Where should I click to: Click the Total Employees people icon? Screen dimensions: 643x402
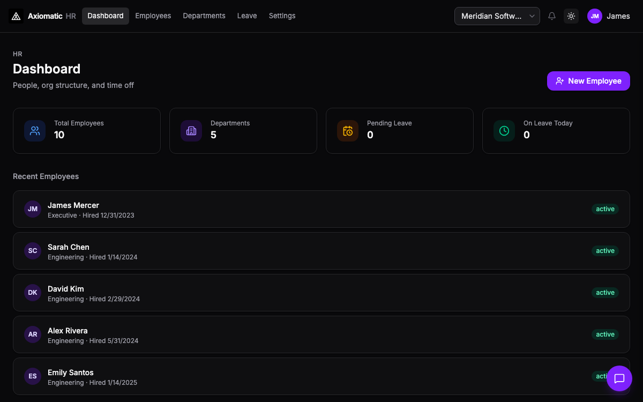tap(35, 131)
